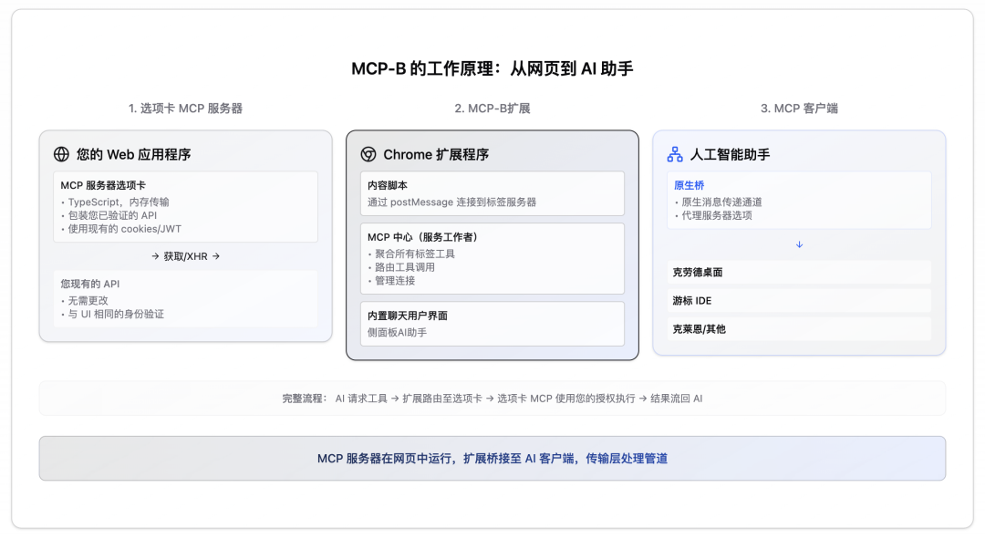Click the text 结果流回 AI
The width and height of the screenshot is (985, 539).
677,399
